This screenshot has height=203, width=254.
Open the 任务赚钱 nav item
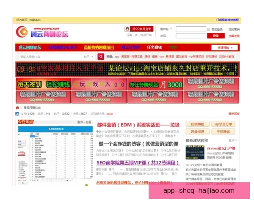click(x=155, y=47)
